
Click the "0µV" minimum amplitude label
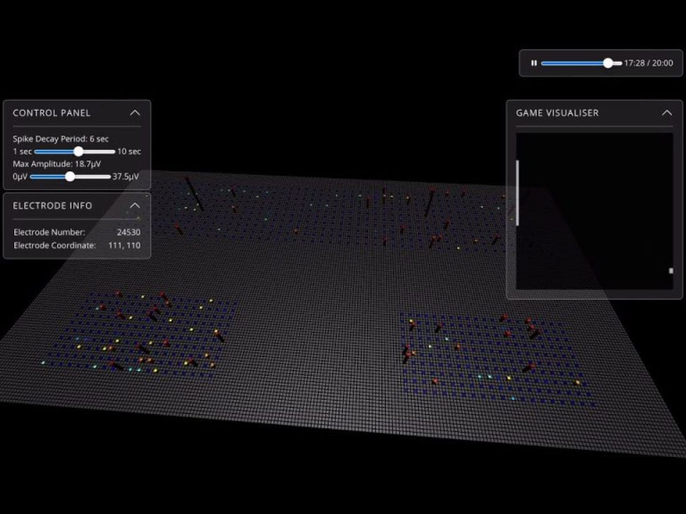point(20,177)
